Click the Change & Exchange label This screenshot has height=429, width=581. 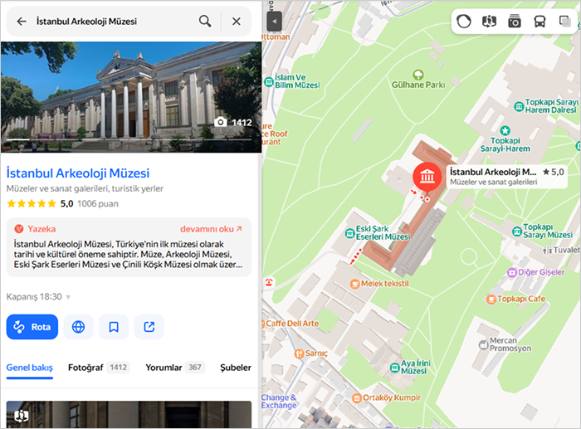(x=279, y=402)
